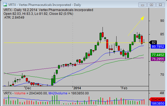Click the red '2043400' volume value label
The width and height of the screenshot is (167, 106).
(157, 100)
